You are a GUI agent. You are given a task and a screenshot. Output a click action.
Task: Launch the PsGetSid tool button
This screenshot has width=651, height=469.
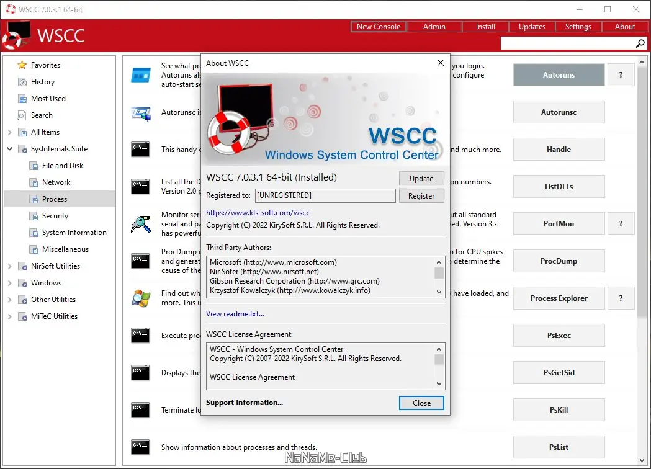559,373
